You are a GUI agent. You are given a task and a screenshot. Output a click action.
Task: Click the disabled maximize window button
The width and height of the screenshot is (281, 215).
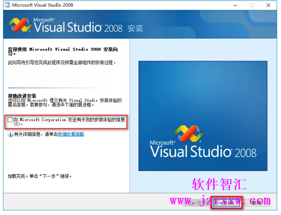(252, 5)
